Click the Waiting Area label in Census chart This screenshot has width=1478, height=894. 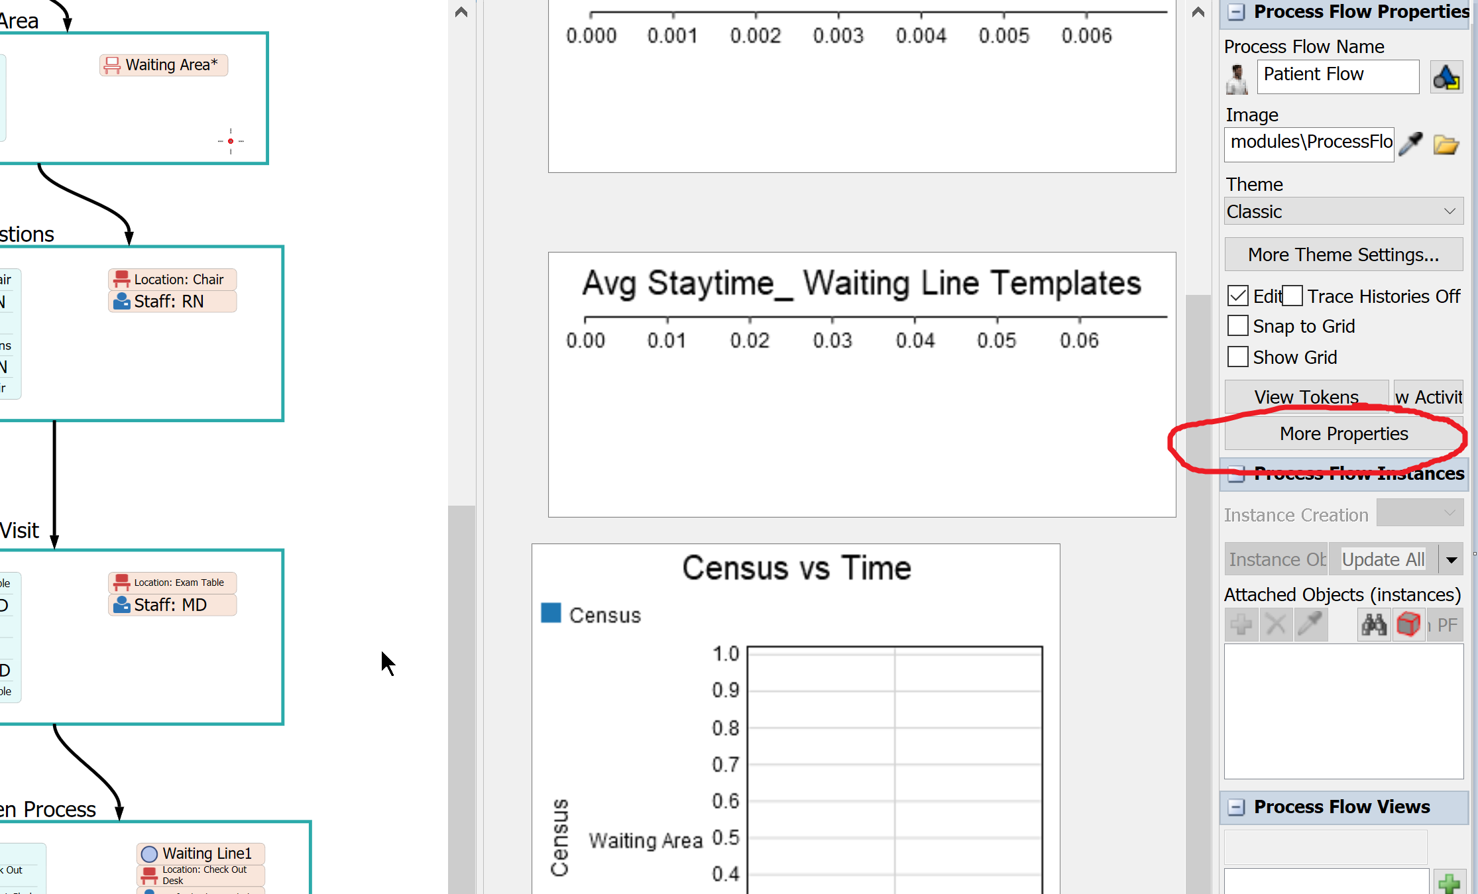click(646, 840)
